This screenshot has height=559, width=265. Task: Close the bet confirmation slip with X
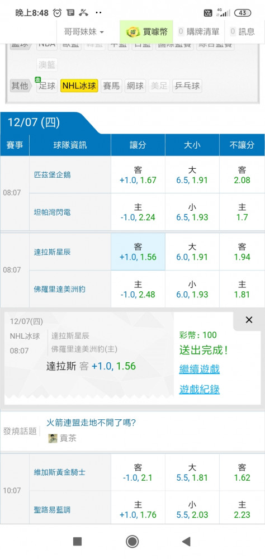(249, 320)
